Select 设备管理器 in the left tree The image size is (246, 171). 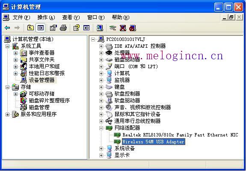point(42,80)
